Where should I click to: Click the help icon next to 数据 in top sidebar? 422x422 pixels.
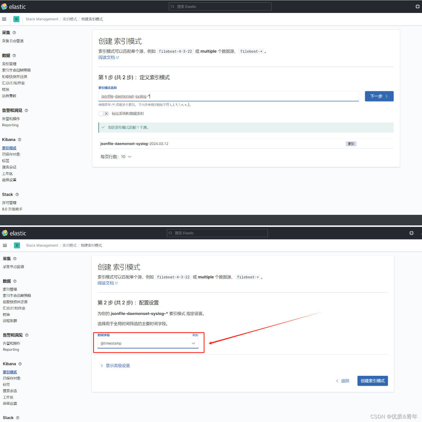[x=14, y=56]
